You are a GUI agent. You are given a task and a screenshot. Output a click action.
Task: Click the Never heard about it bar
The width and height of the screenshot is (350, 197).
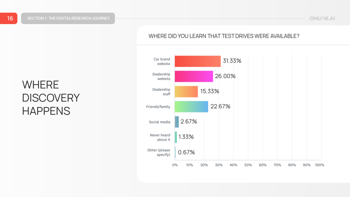tap(176, 137)
